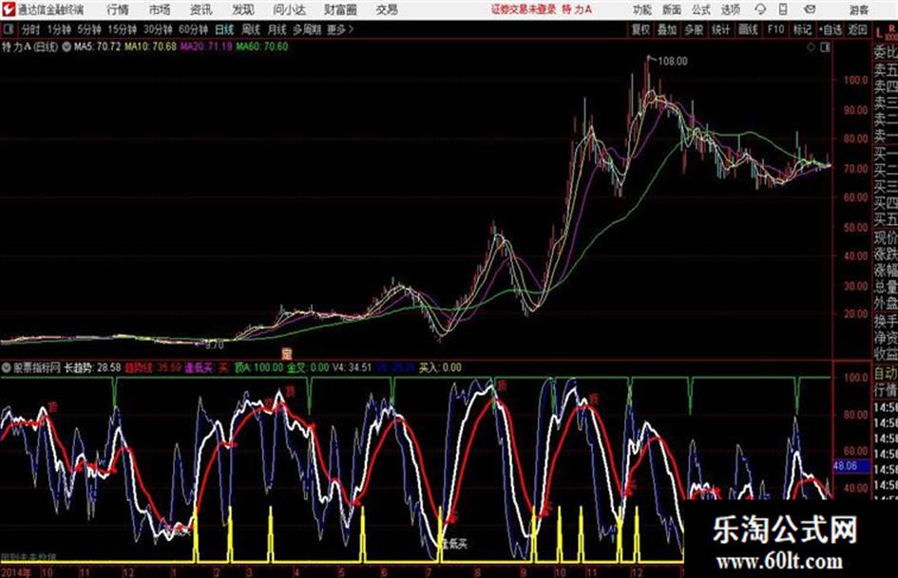Expand the 更多 periods dropdown
This screenshot has height=578, width=898.
pyautogui.click(x=340, y=29)
